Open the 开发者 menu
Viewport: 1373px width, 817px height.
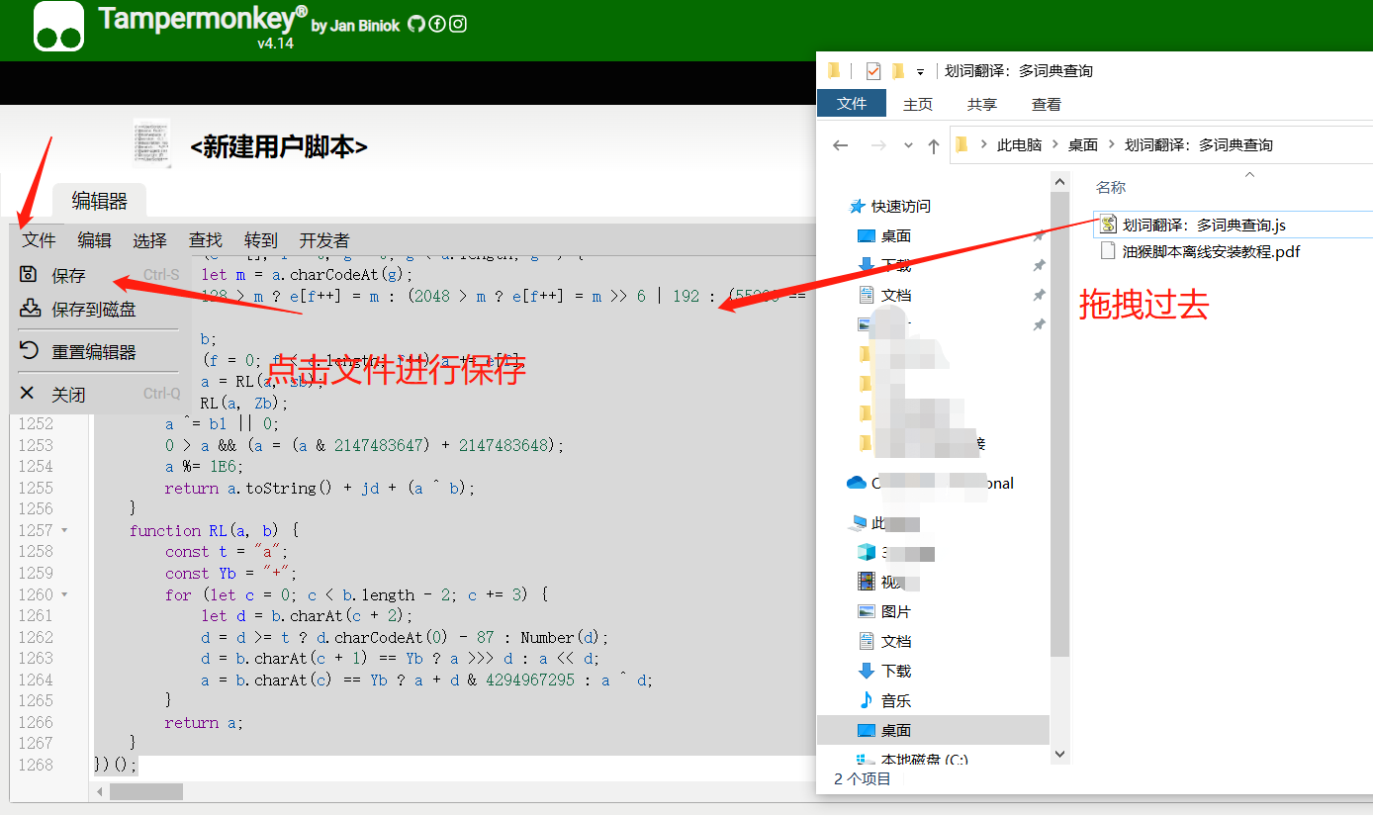tap(324, 240)
